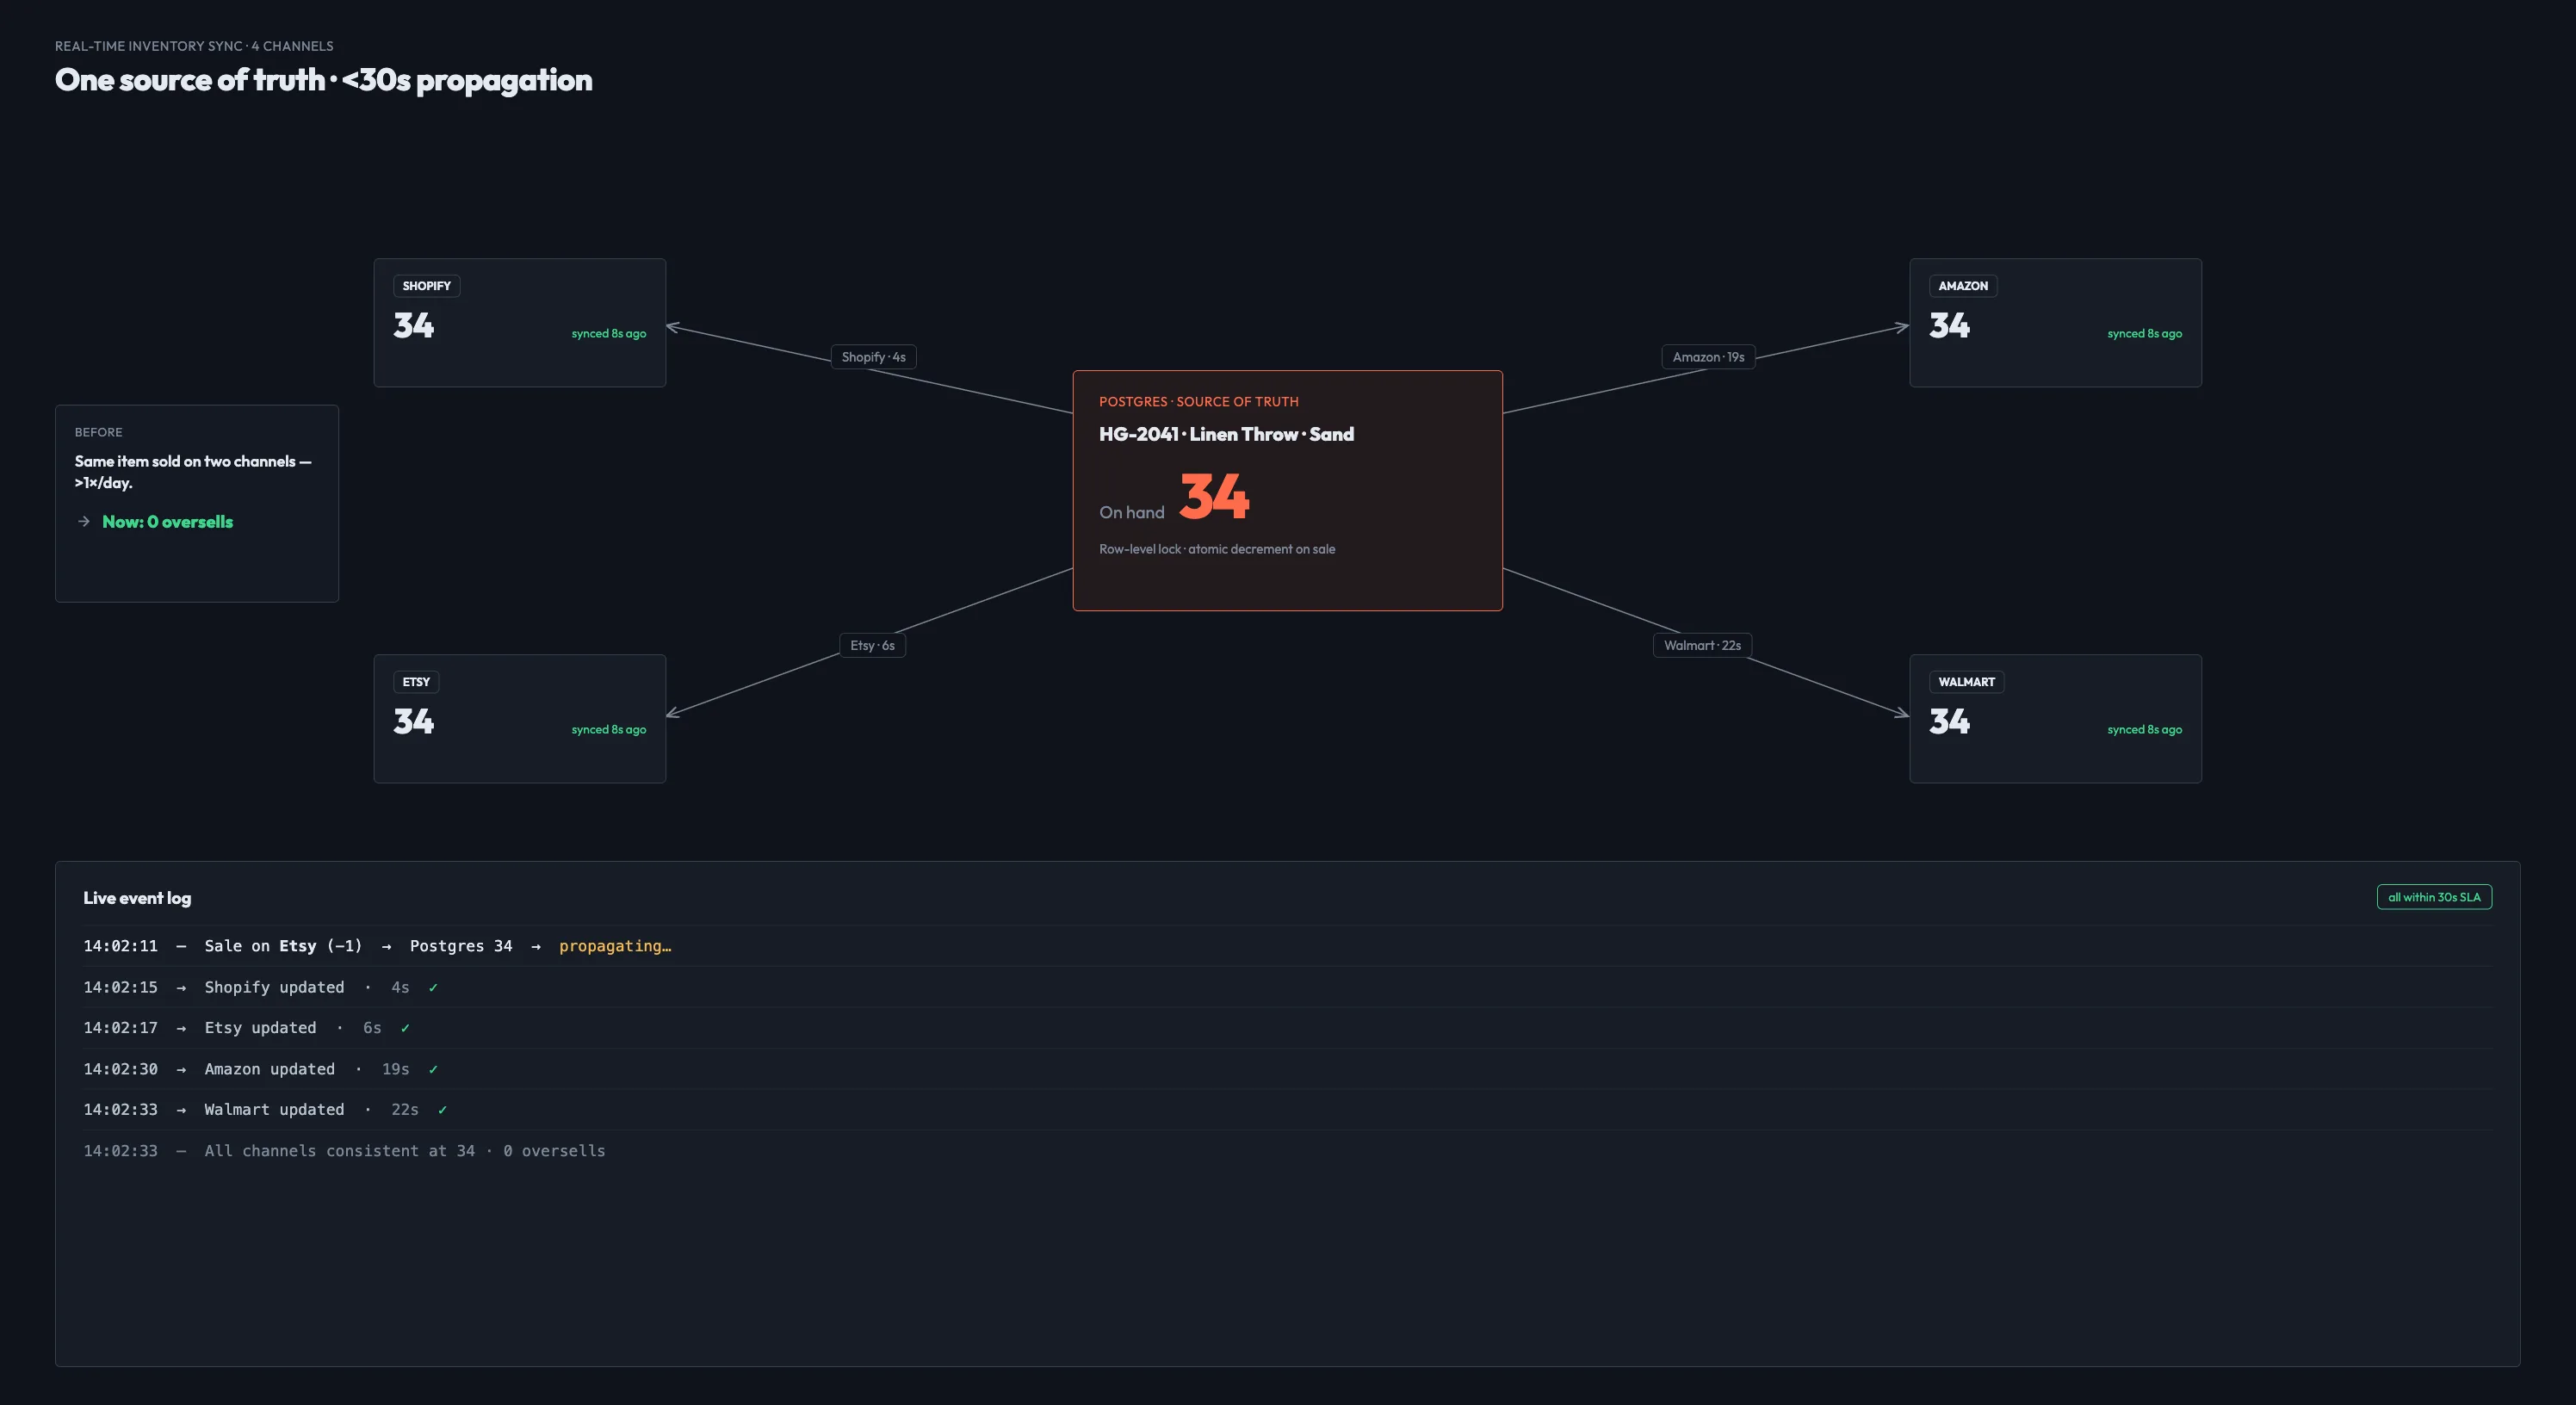The width and height of the screenshot is (2576, 1405).
Task: Click the 'Live event log' heading
Action: [137, 898]
